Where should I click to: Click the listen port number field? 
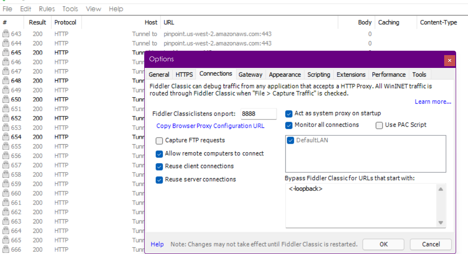pyautogui.click(x=258, y=114)
